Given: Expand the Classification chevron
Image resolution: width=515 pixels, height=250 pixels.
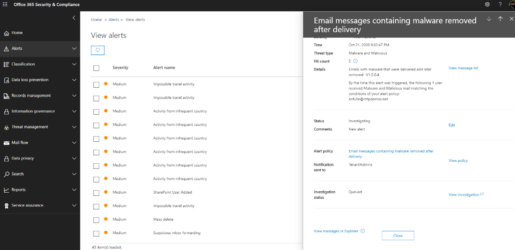Looking at the screenshot, I should pyautogui.click(x=74, y=64).
